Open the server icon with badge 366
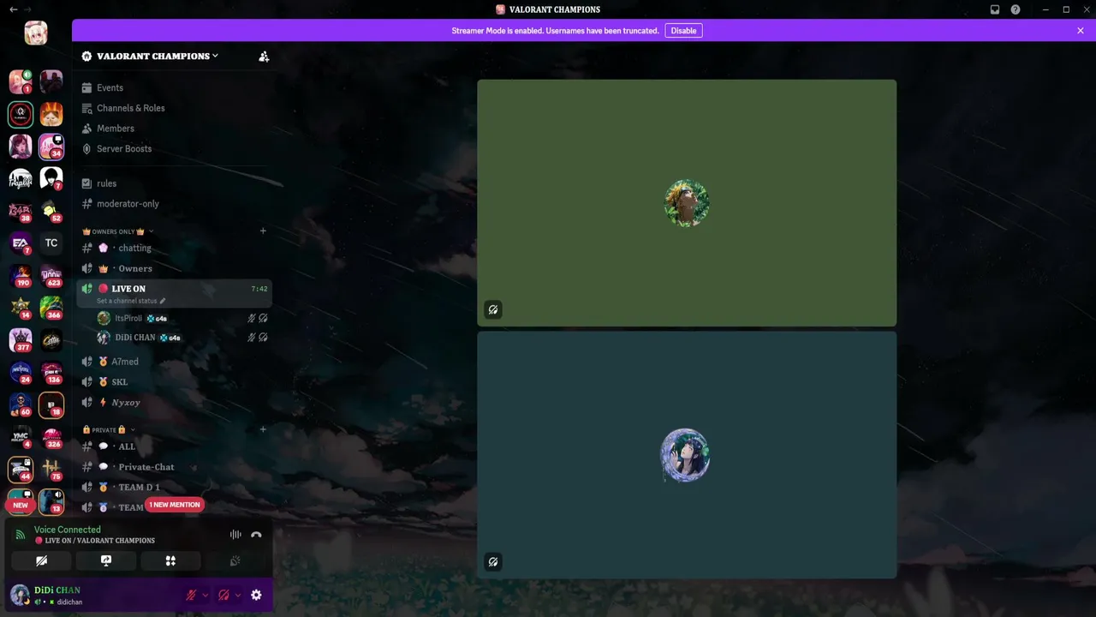Viewport: 1096px width, 617px height. (x=51, y=308)
